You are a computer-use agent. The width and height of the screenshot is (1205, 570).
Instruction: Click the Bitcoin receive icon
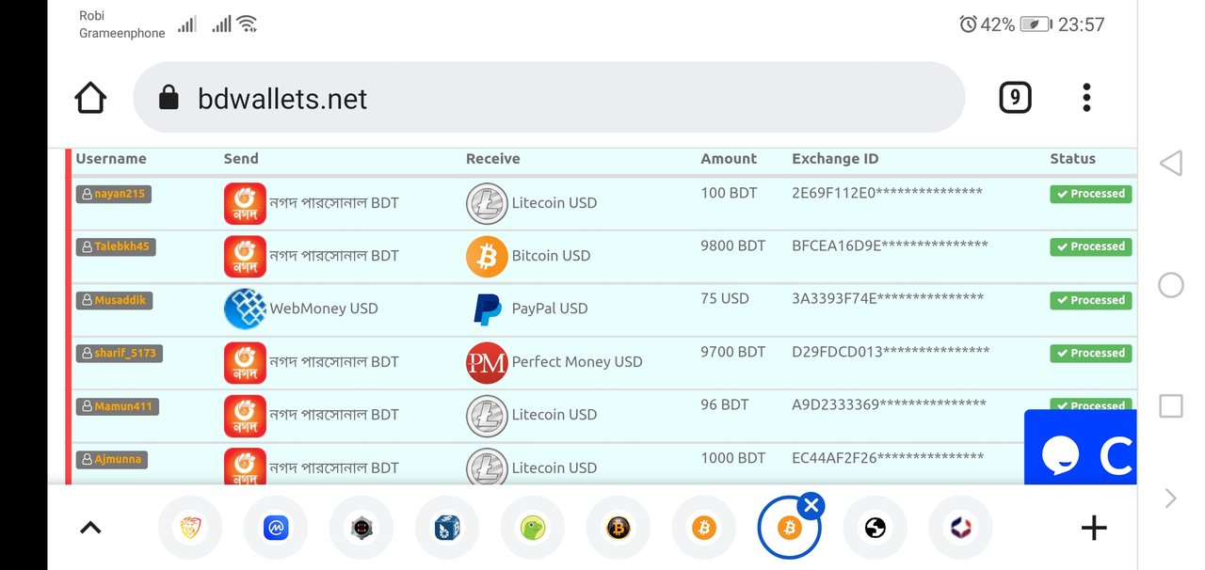pos(487,256)
